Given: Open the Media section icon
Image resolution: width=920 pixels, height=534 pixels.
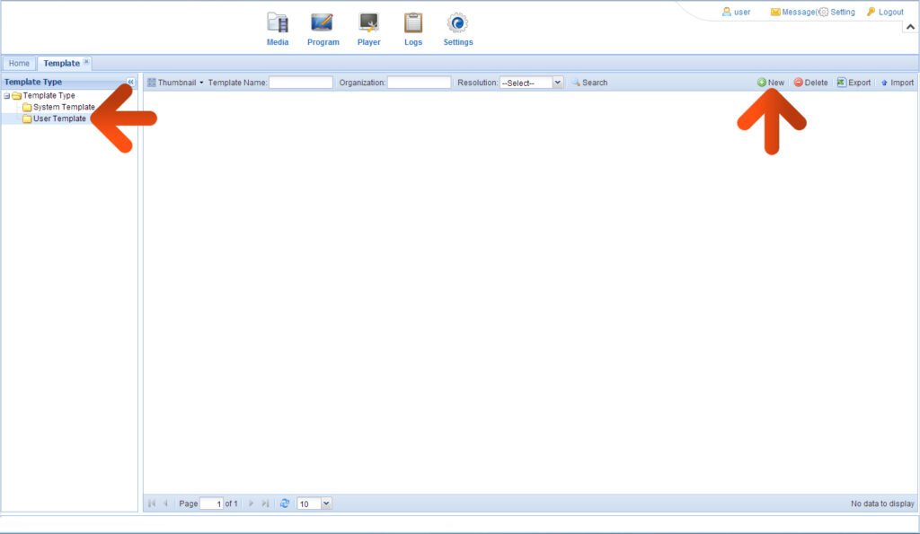Looking at the screenshot, I should [x=278, y=23].
